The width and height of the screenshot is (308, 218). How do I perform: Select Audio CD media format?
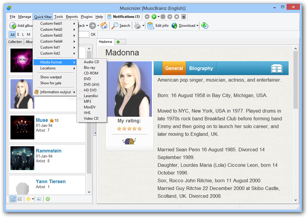pos(92,62)
